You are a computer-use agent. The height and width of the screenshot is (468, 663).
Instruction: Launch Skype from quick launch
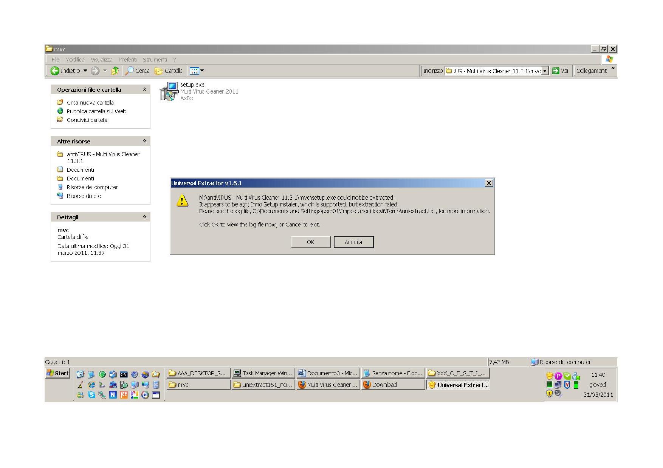click(x=91, y=395)
